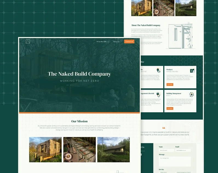218x173 pixels.
Task: Open the top pergola photo on back page
Action: [164, 8]
